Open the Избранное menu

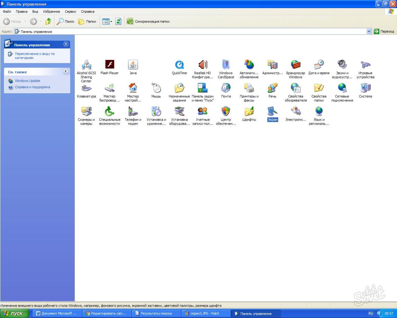51,12
